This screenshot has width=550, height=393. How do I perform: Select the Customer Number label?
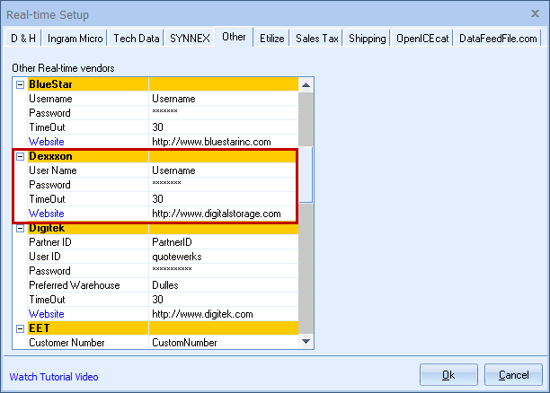point(67,342)
